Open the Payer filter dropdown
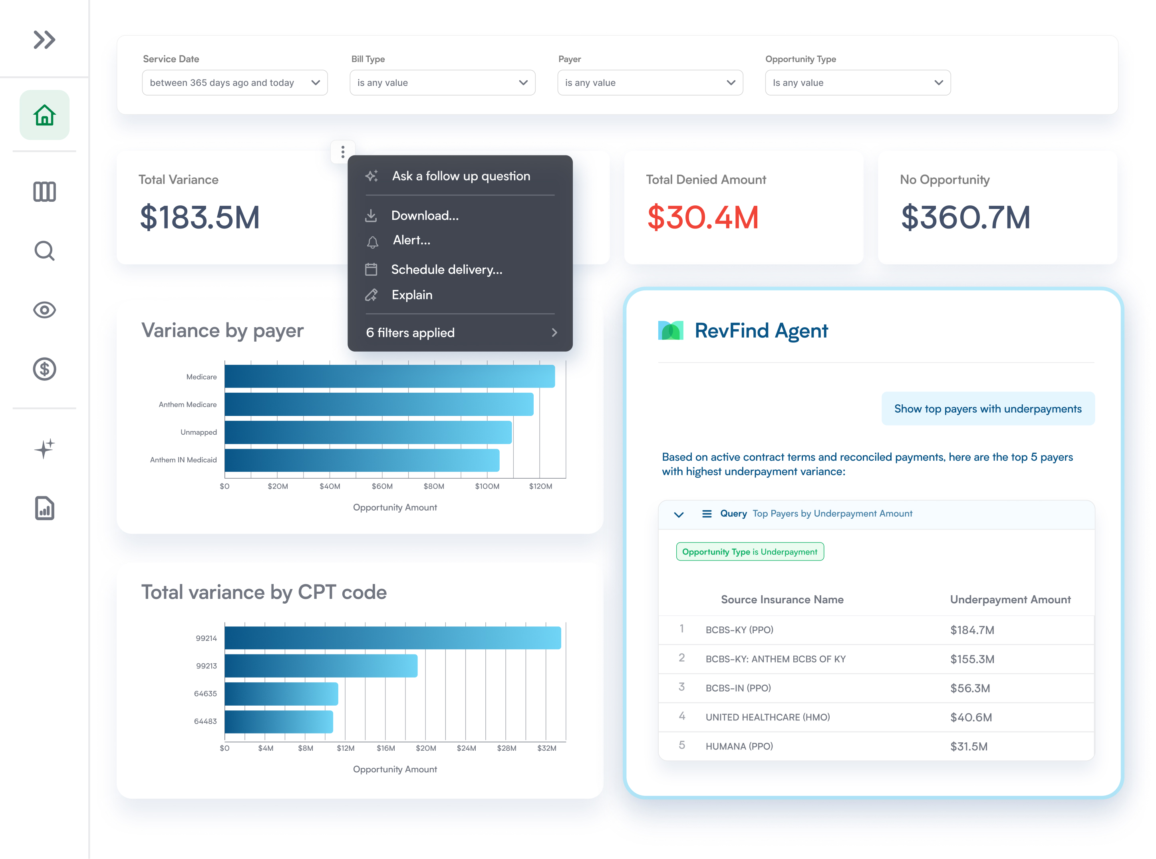Screen dimensions: 1156x859 coord(650,83)
